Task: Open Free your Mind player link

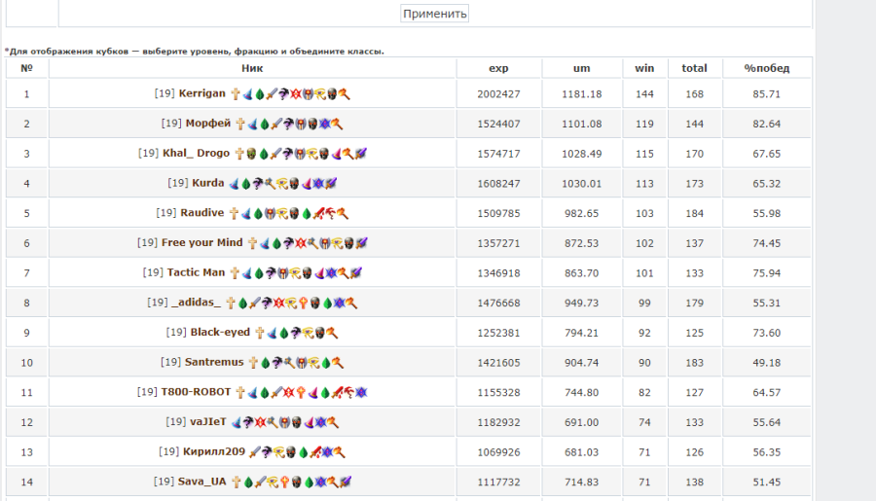Action: click(x=201, y=242)
